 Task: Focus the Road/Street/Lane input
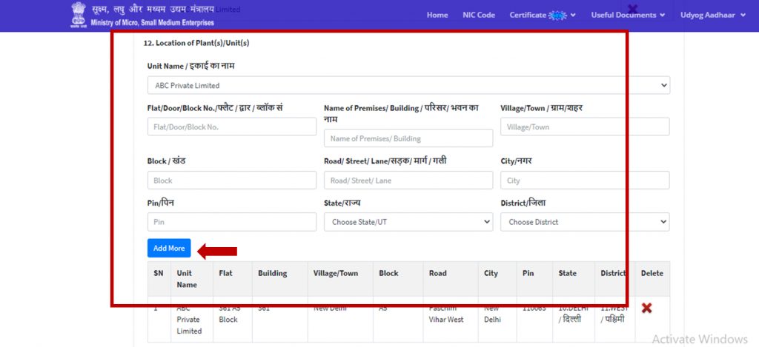click(408, 181)
